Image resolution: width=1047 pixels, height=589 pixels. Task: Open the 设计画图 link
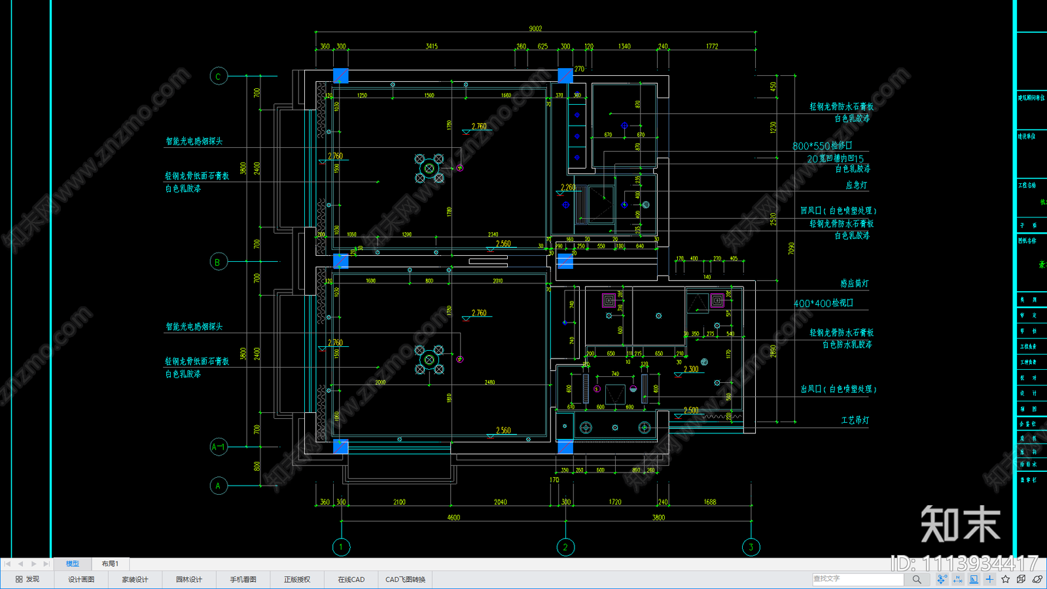pos(81,579)
